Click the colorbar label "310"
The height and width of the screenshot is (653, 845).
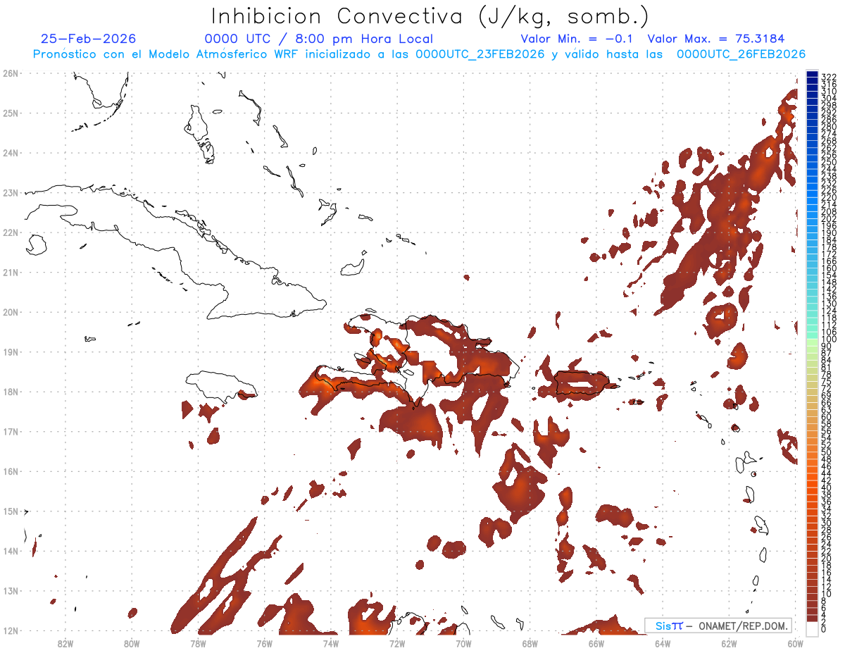(x=829, y=91)
